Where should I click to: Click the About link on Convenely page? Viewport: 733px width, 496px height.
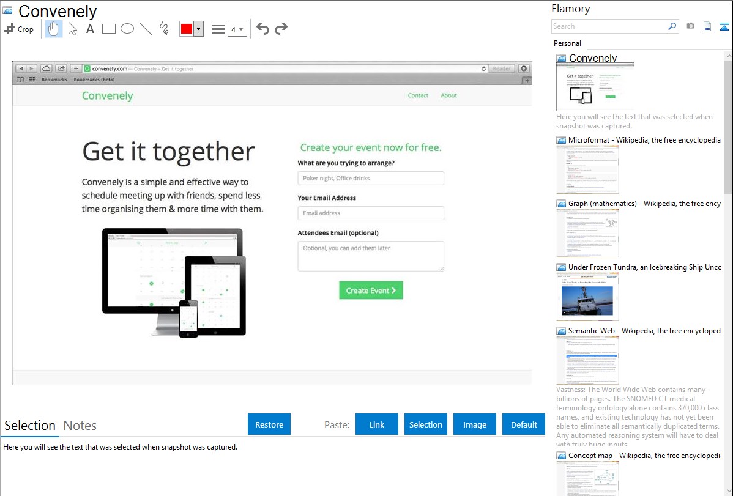click(448, 95)
